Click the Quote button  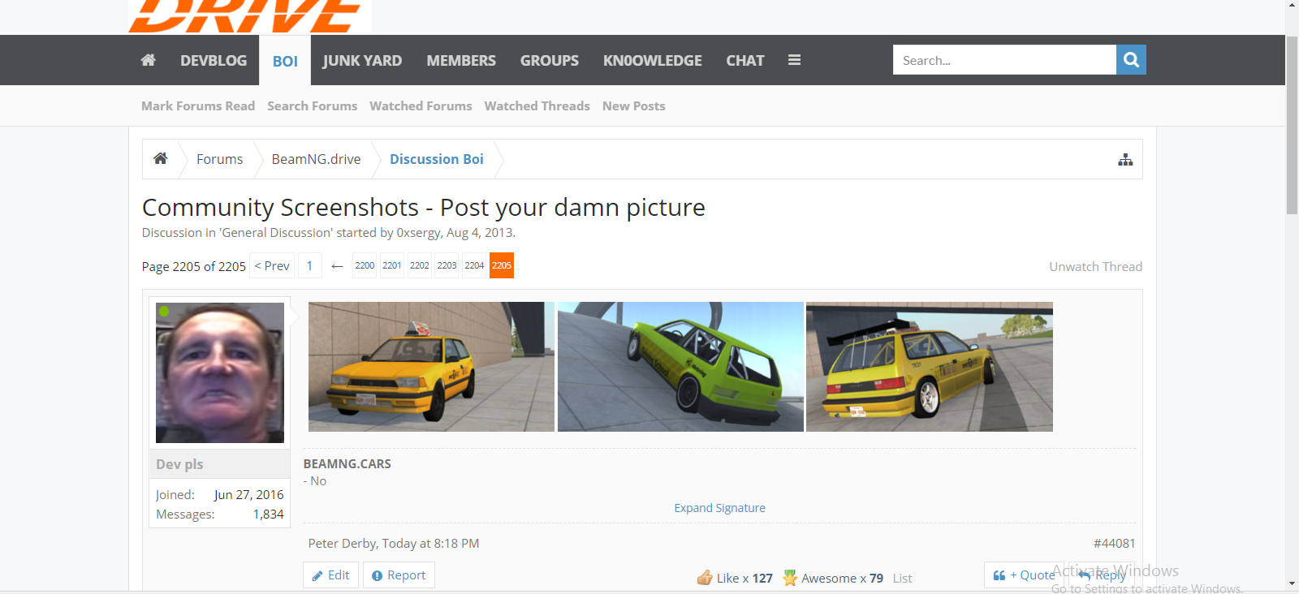tap(1024, 575)
